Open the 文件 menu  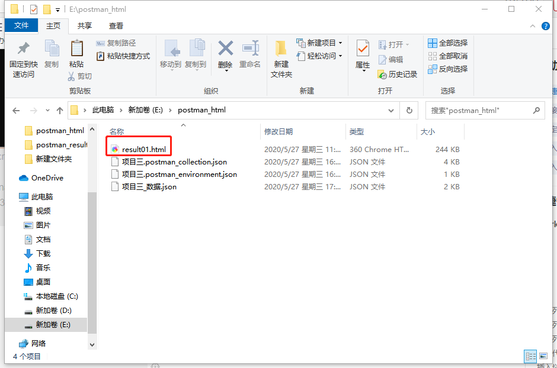tap(22, 26)
